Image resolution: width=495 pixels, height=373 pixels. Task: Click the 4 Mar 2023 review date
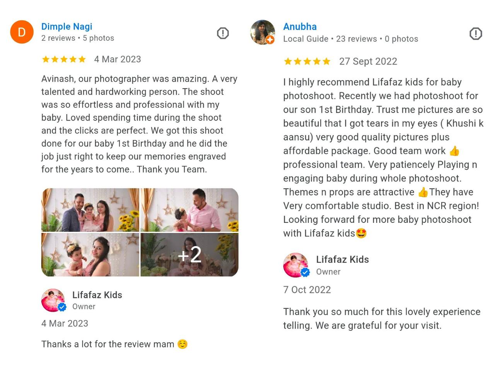(118, 59)
